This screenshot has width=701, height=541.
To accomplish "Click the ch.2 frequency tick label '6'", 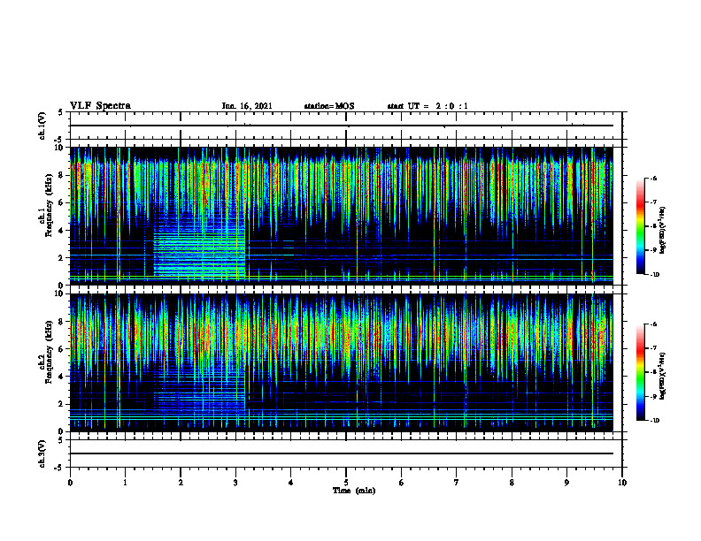I will (x=61, y=349).
